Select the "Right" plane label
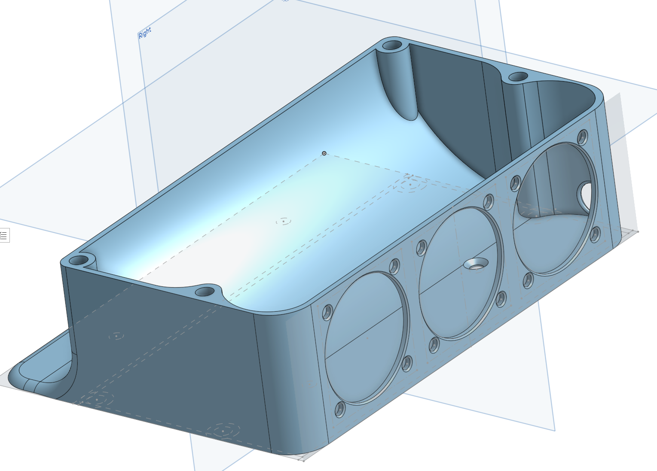The image size is (657, 471). (x=145, y=33)
